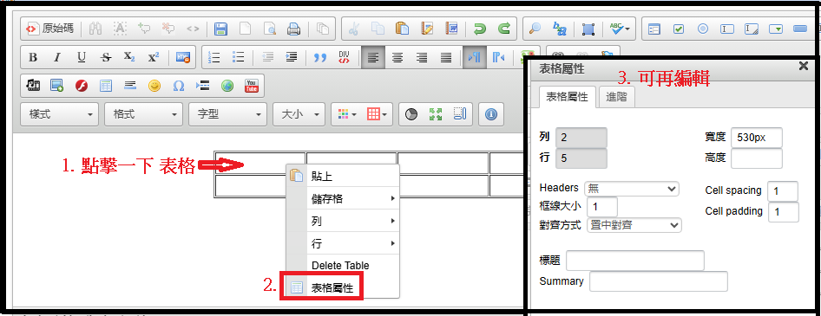Screen dimensions: 821x316
Task: Click the insert media video icon
Action: click(x=33, y=86)
